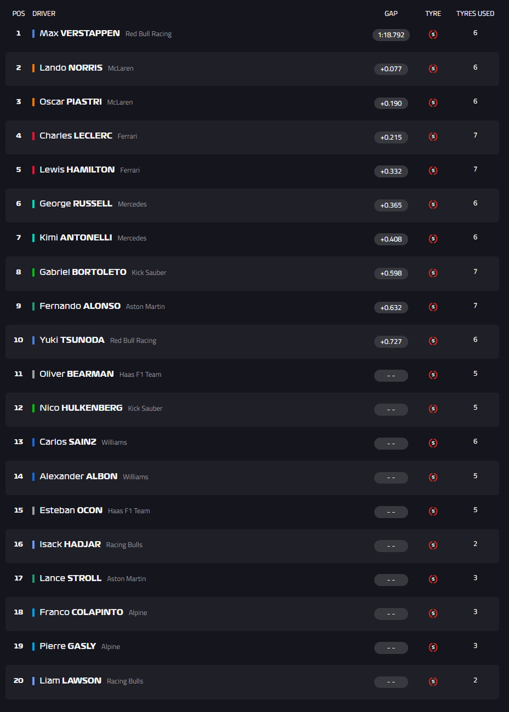Open Lewis HAMILTON driver name
This screenshot has height=712, width=509.
[x=77, y=170]
